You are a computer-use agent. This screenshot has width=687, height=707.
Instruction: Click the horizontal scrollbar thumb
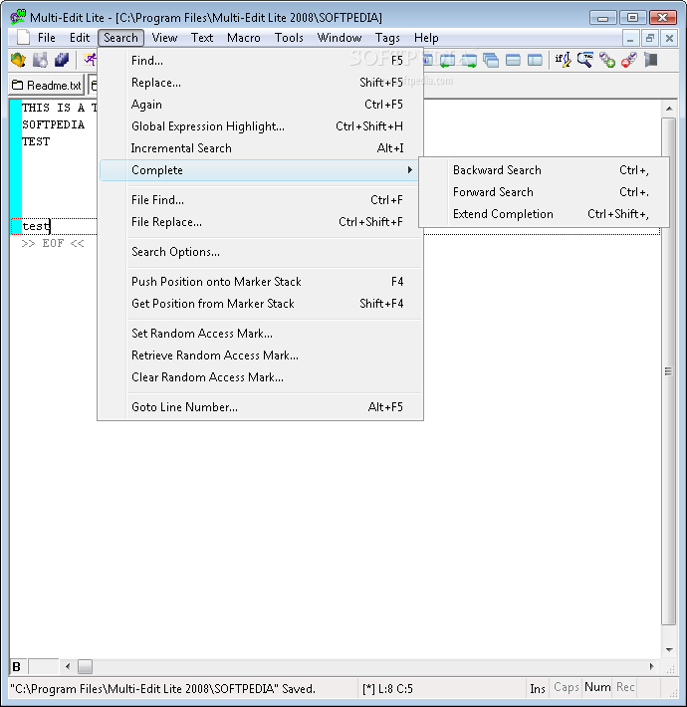pyautogui.click(x=85, y=666)
